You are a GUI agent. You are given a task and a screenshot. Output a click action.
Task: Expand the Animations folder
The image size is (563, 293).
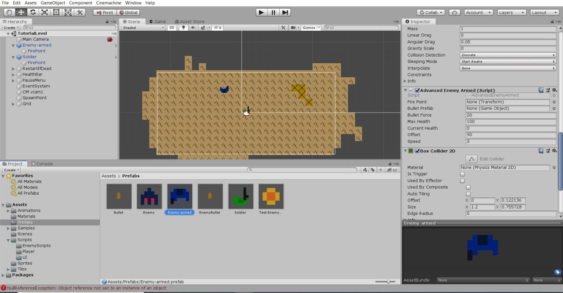click(x=9, y=210)
